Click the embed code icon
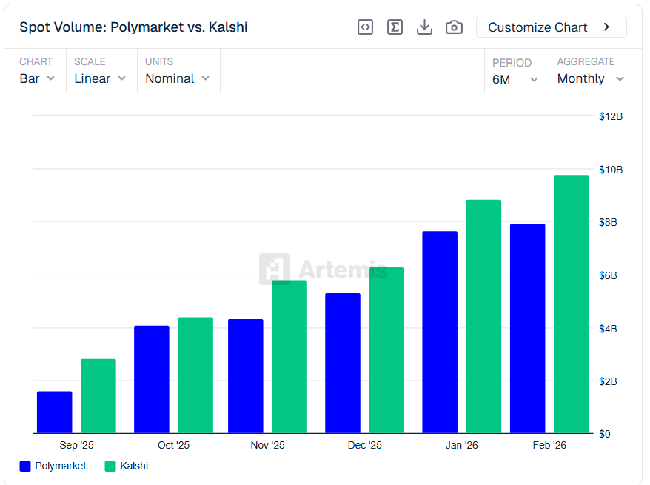 pyautogui.click(x=365, y=27)
